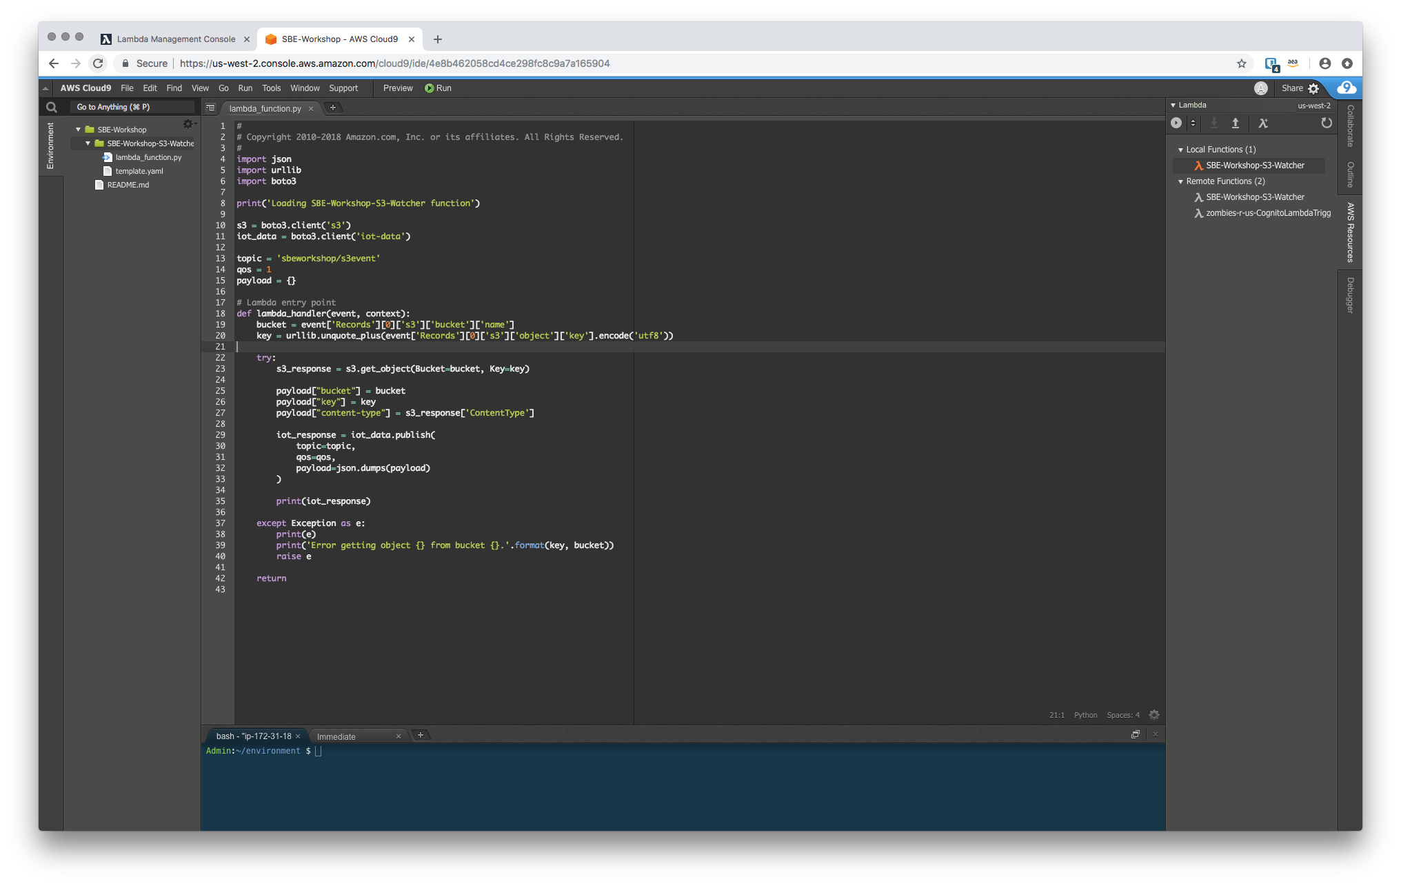The width and height of the screenshot is (1401, 886).
Task: Toggle the Environment side panel
Action: pos(50,145)
